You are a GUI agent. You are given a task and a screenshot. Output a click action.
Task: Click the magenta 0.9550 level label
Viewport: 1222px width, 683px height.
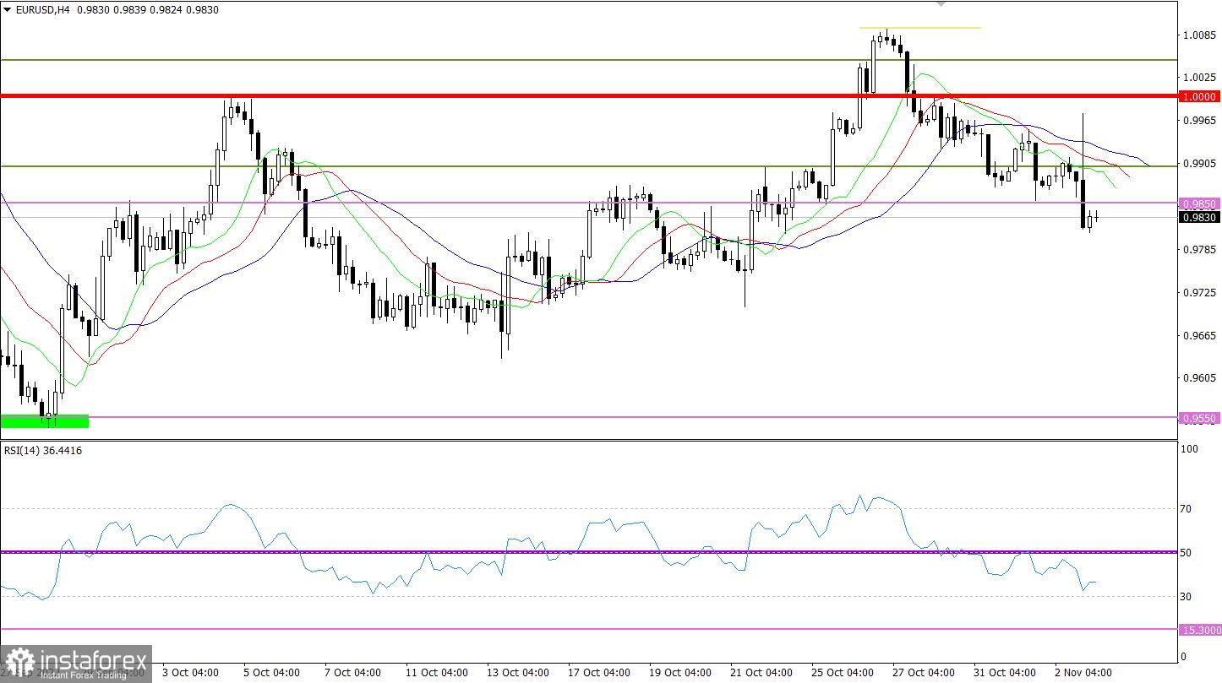click(x=1199, y=418)
